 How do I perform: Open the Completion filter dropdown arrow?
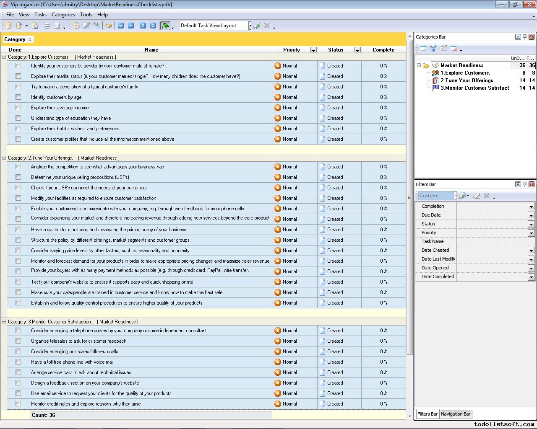(531, 207)
